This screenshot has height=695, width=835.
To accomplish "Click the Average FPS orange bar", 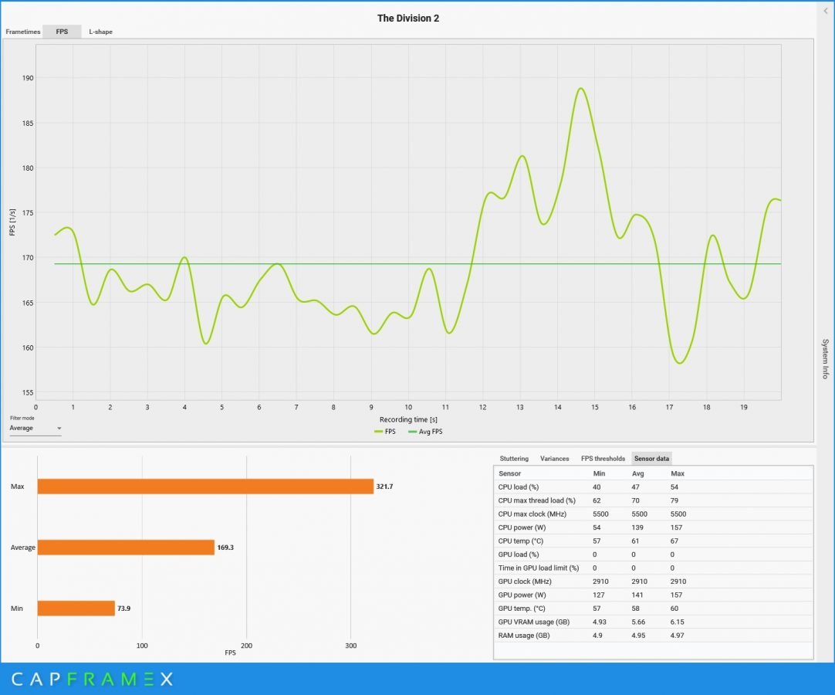I will coord(126,548).
